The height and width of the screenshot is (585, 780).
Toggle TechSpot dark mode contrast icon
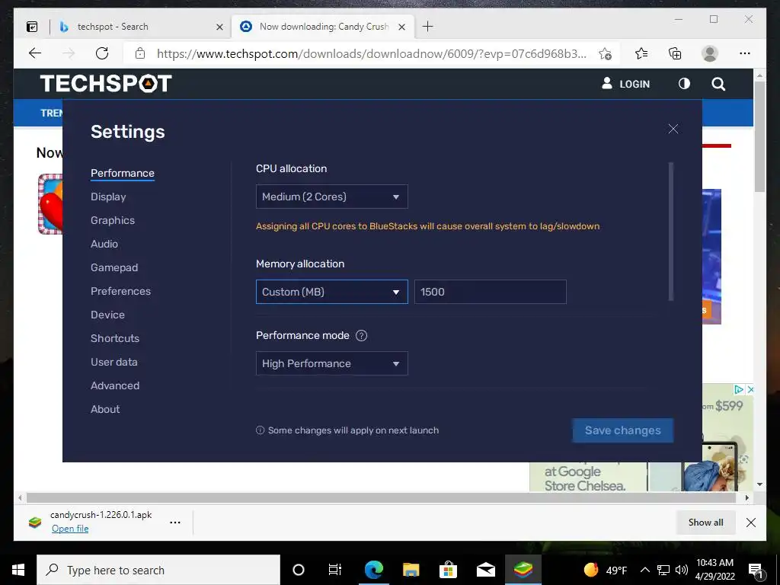(x=685, y=84)
